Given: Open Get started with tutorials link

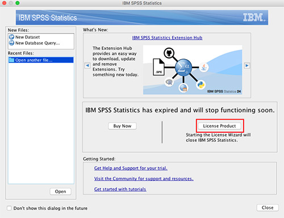Looking at the screenshot, I should tap(120, 189).
